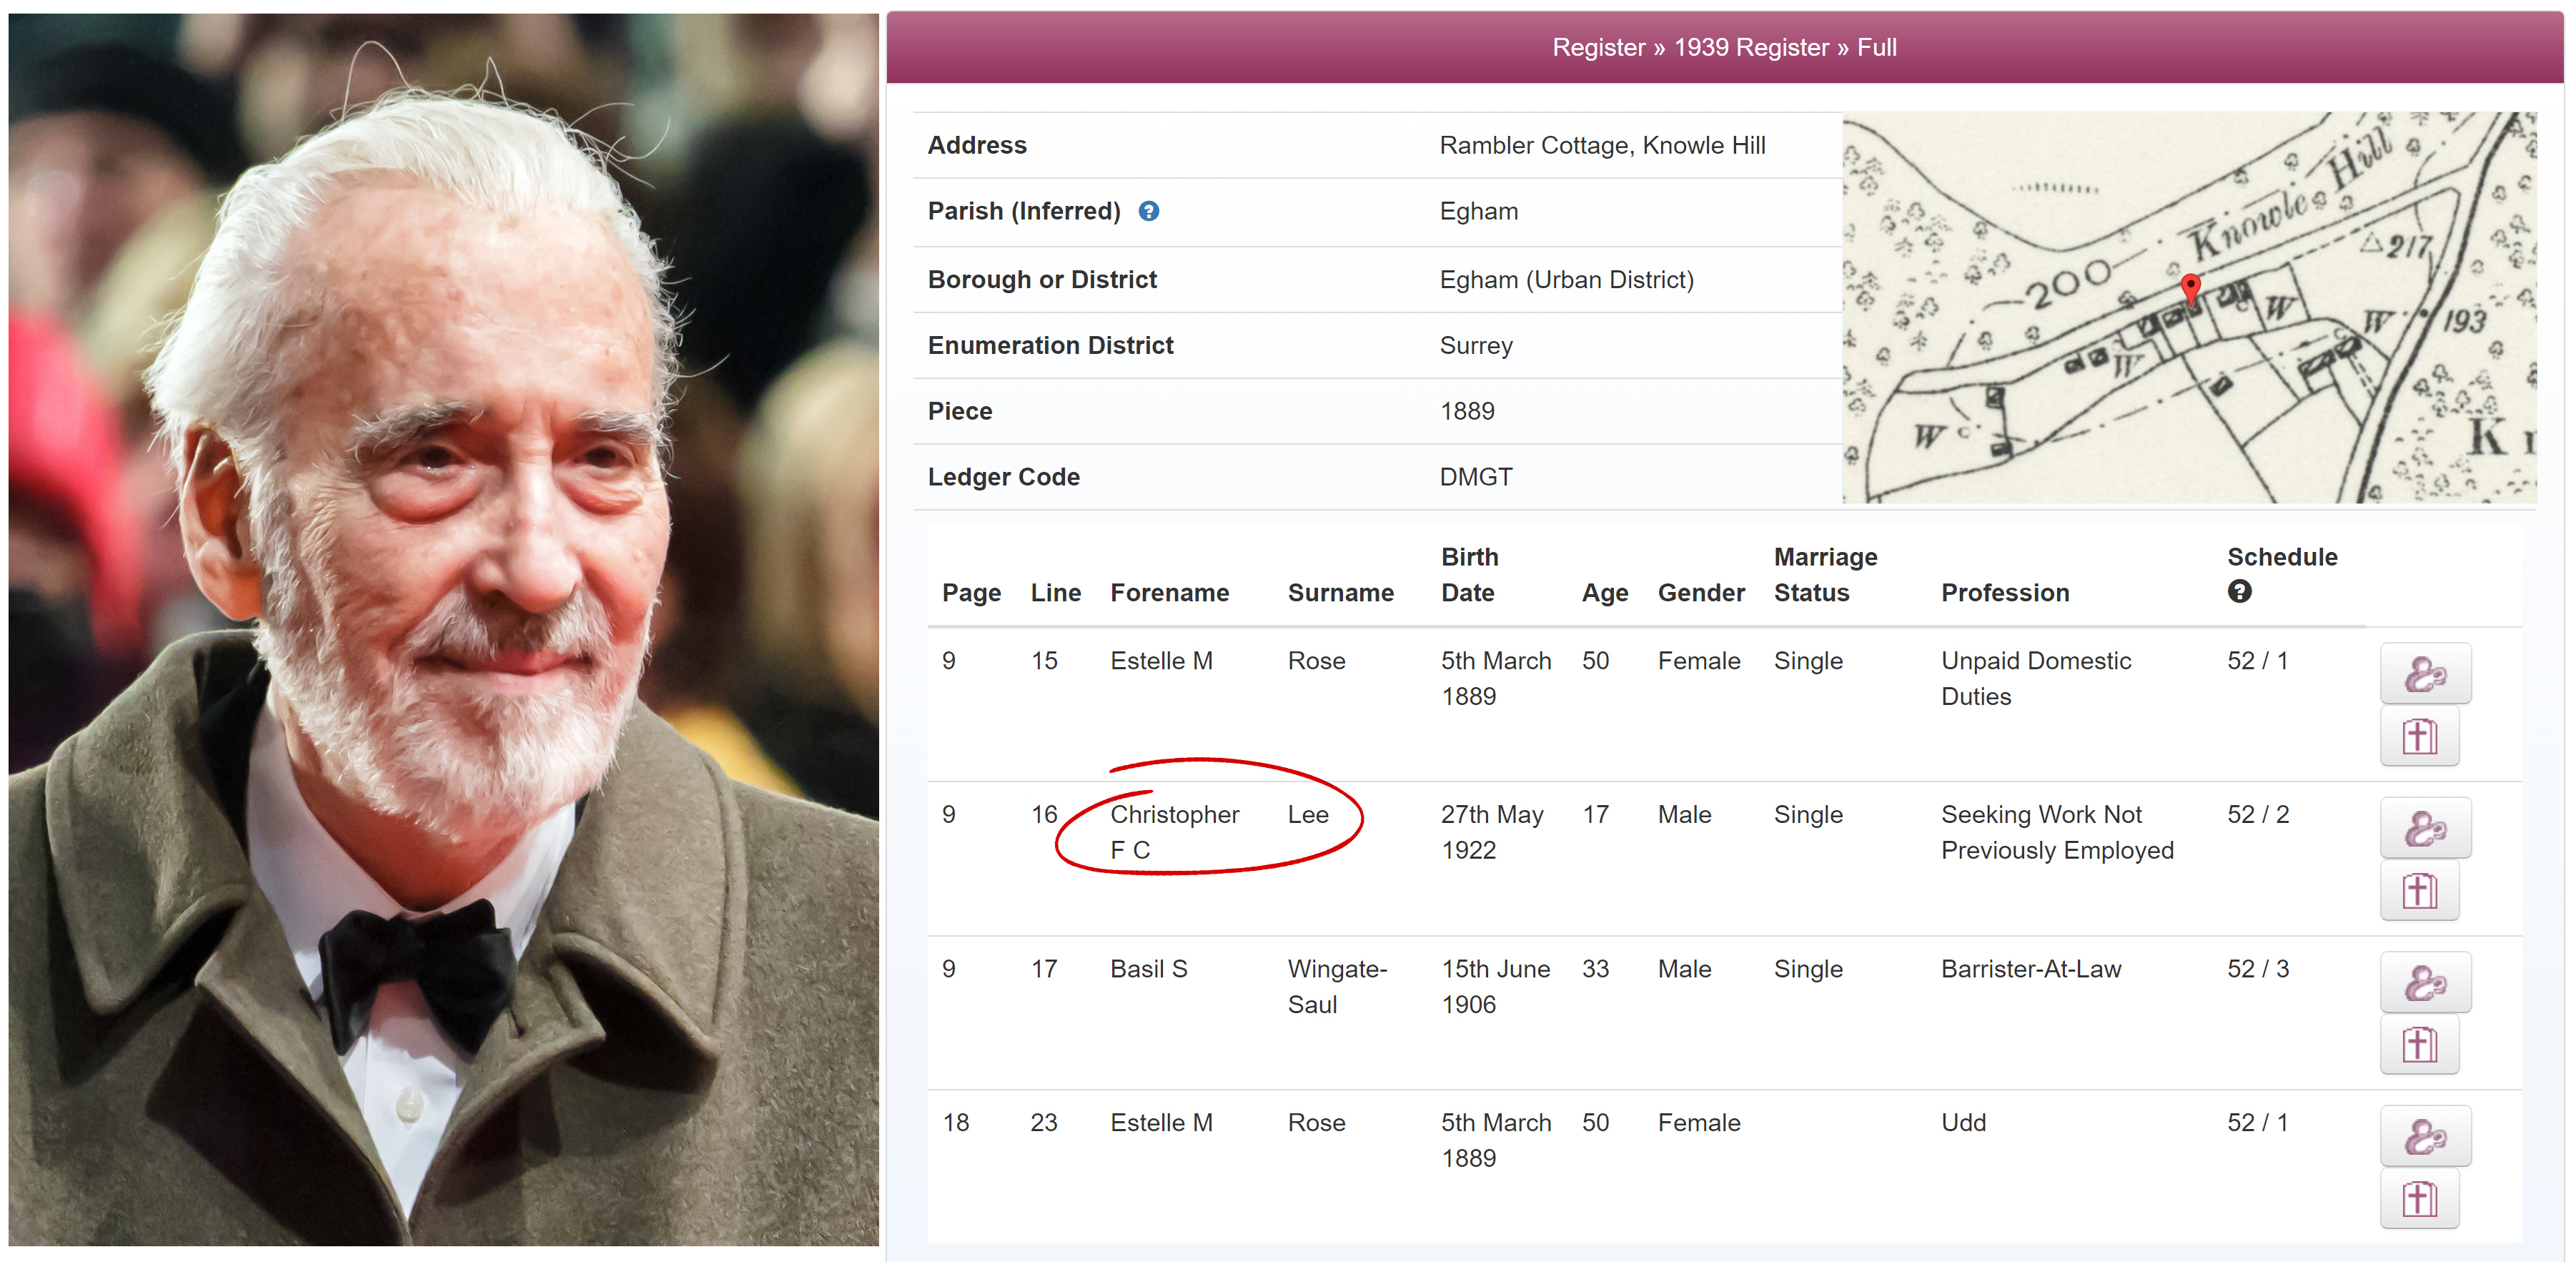
Task: Click the person record icon on the bottom Estelle row
Action: pos(2426,1135)
